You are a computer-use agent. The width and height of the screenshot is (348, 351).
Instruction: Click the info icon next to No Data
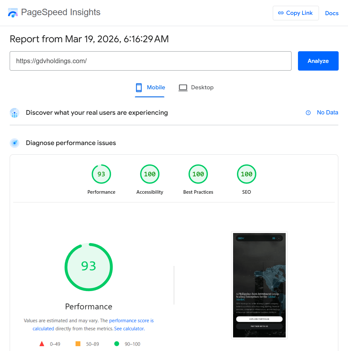[308, 112]
